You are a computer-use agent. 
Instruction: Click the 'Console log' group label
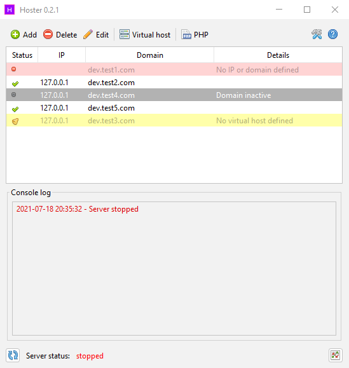click(31, 193)
